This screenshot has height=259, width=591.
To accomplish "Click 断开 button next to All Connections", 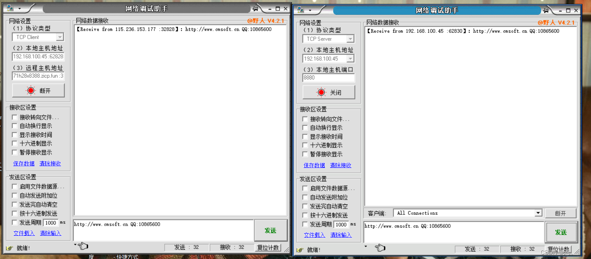I will coord(561,213).
